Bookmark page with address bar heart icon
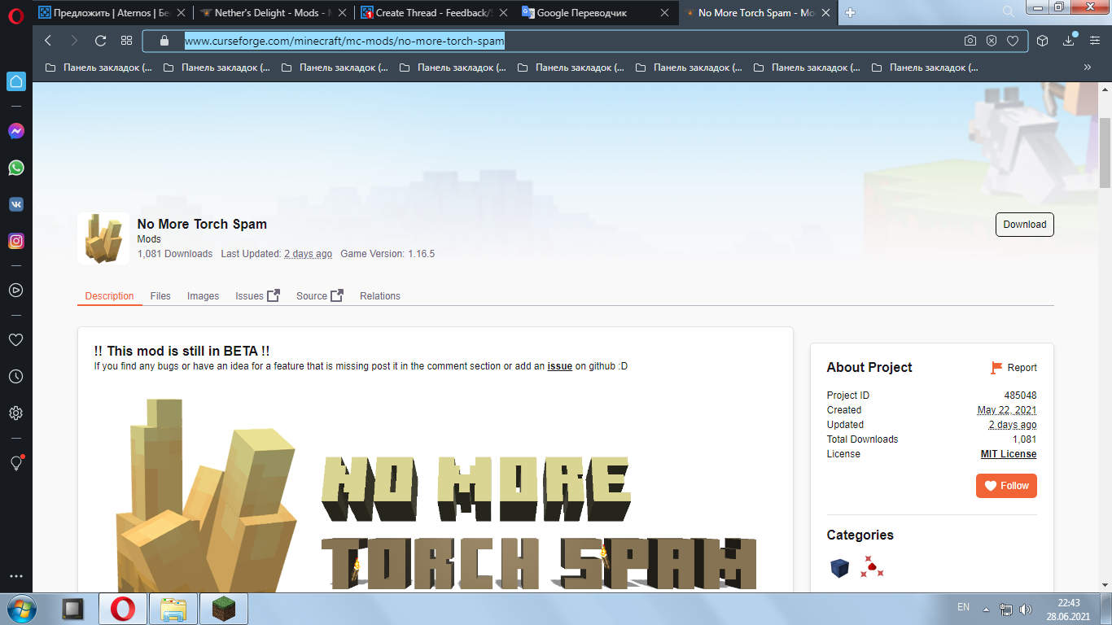 tap(1013, 41)
